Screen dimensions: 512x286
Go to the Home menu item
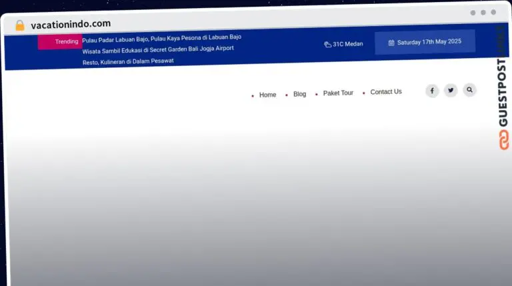[267, 95]
